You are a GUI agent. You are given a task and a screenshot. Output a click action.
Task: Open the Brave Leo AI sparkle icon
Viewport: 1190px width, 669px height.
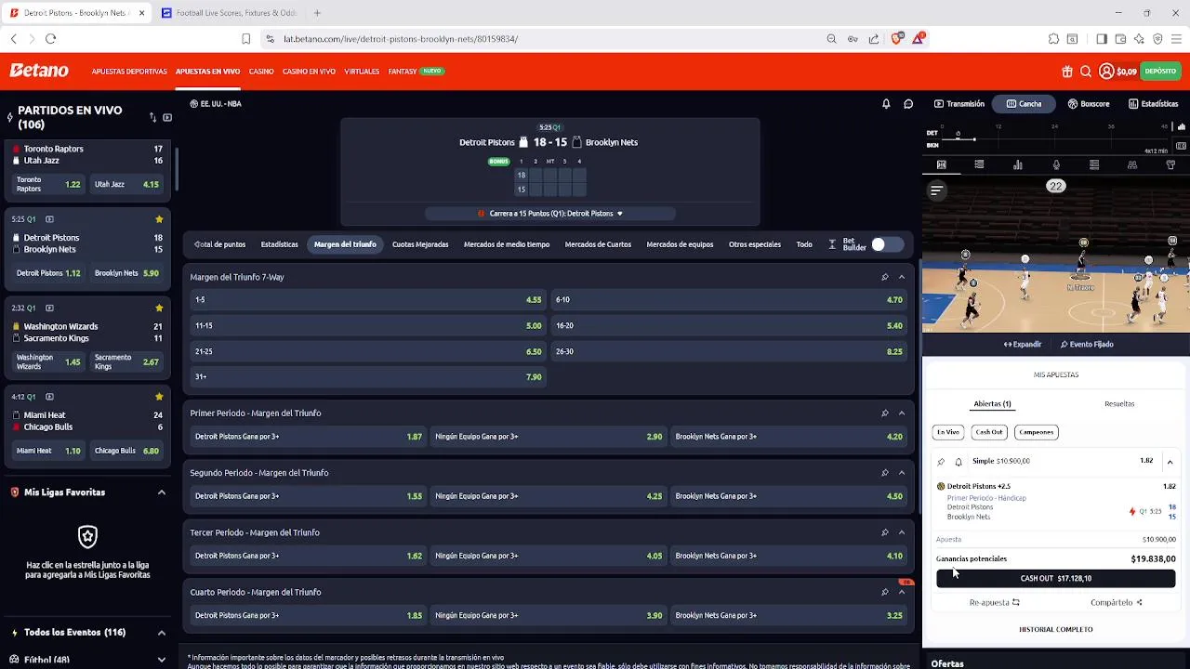coord(1139,39)
